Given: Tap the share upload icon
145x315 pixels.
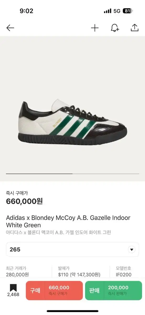Looking at the screenshot, I should pyautogui.click(x=134, y=28).
